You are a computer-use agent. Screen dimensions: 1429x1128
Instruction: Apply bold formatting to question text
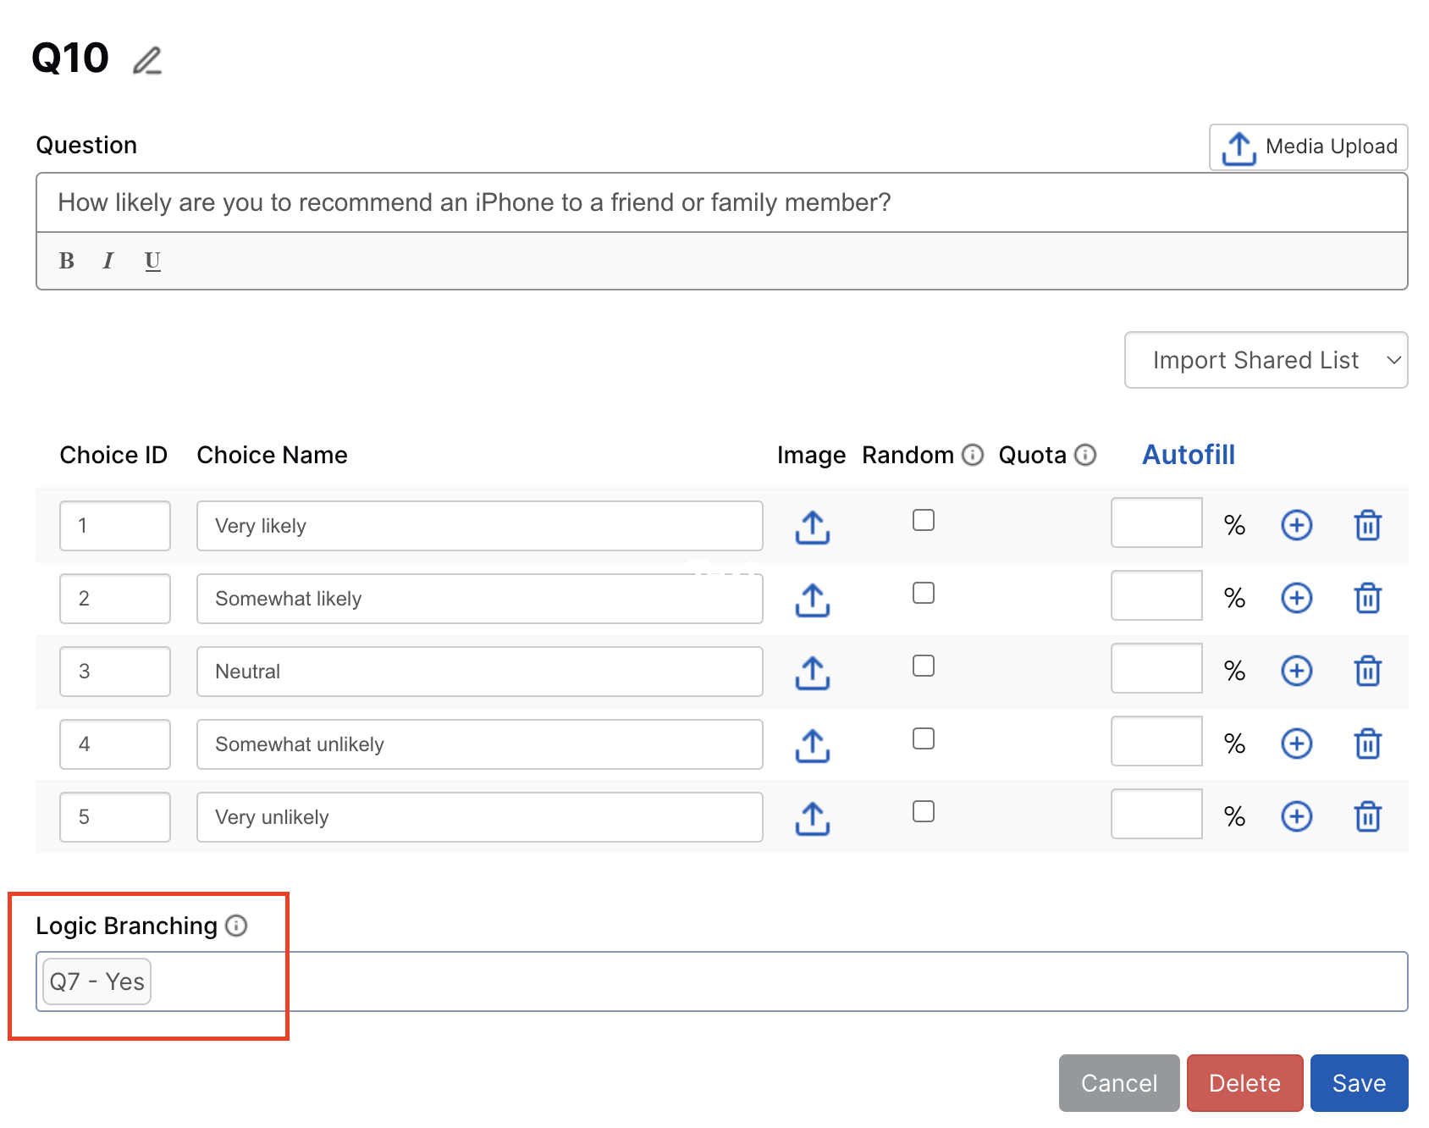[x=67, y=261]
